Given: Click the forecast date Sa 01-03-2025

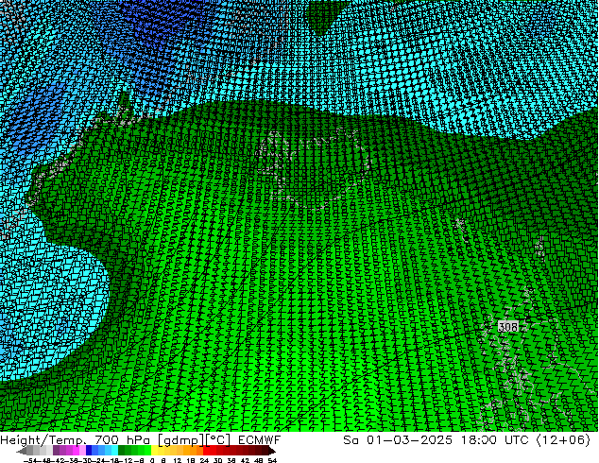Looking at the screenshot, I should [x=398, y=440].
